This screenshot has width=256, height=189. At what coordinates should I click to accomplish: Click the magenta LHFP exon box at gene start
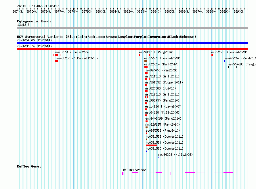[123, 173]
